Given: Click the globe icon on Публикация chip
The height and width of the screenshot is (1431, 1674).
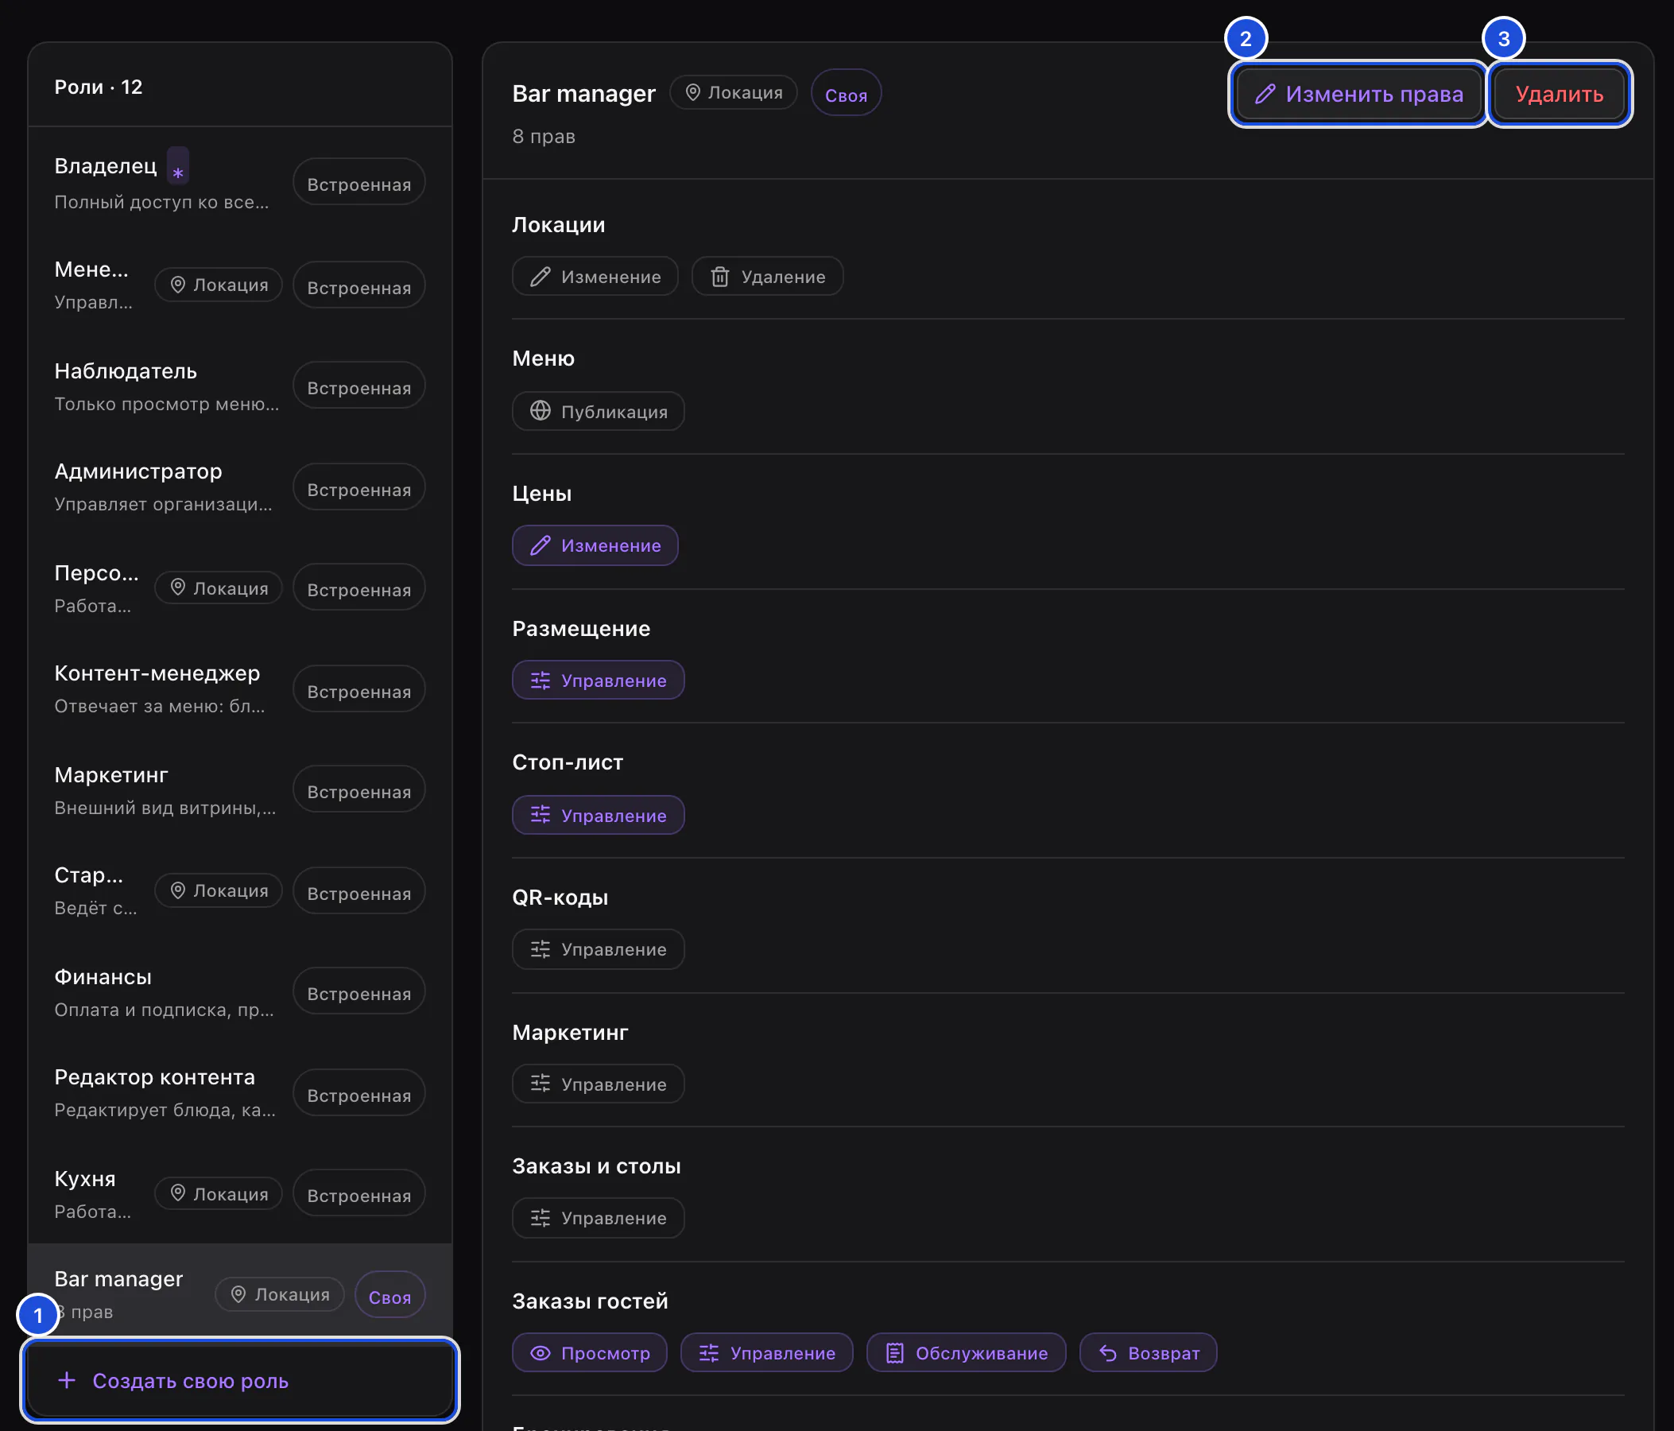Looking at the screenshot, I should 541,411.
